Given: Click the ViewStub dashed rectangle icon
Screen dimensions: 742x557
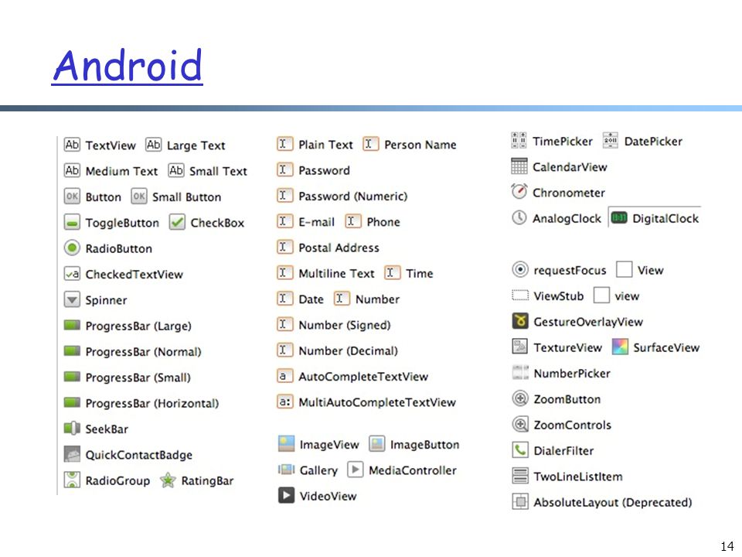Looking at the screenshot, I should [x=520, y=296].
